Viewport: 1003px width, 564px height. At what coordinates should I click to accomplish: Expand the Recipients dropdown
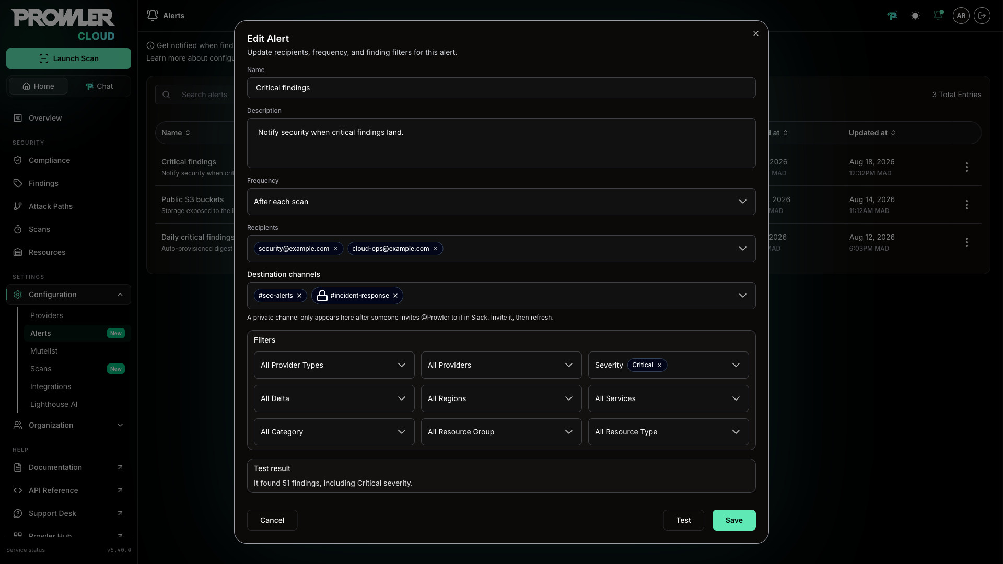click(742, 249)
